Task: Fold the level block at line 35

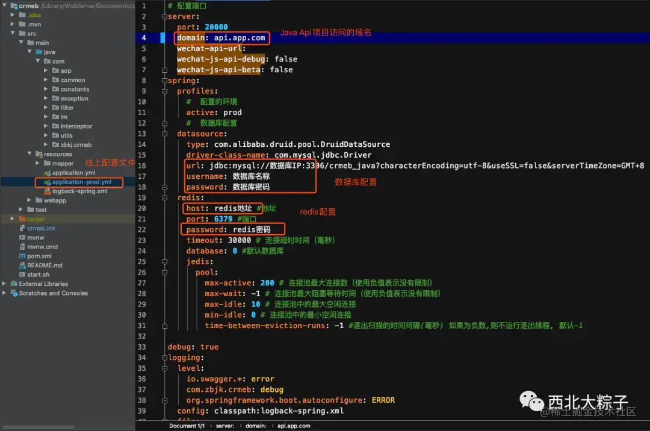Action: coord(164,368)
